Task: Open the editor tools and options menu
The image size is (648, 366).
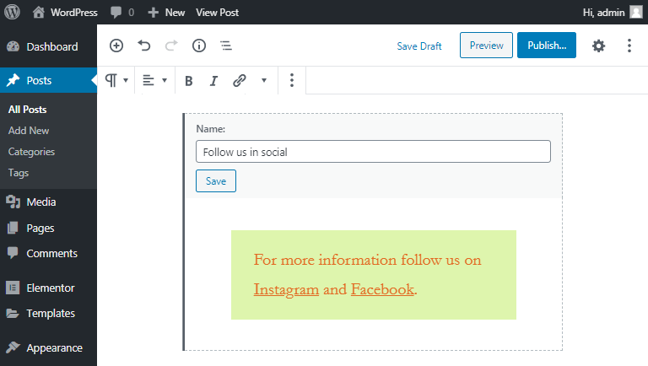Action: [x=629, y=46]
